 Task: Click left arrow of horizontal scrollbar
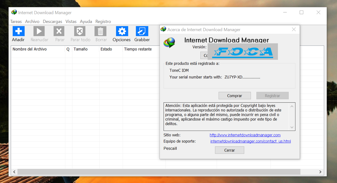click(14, 172)
